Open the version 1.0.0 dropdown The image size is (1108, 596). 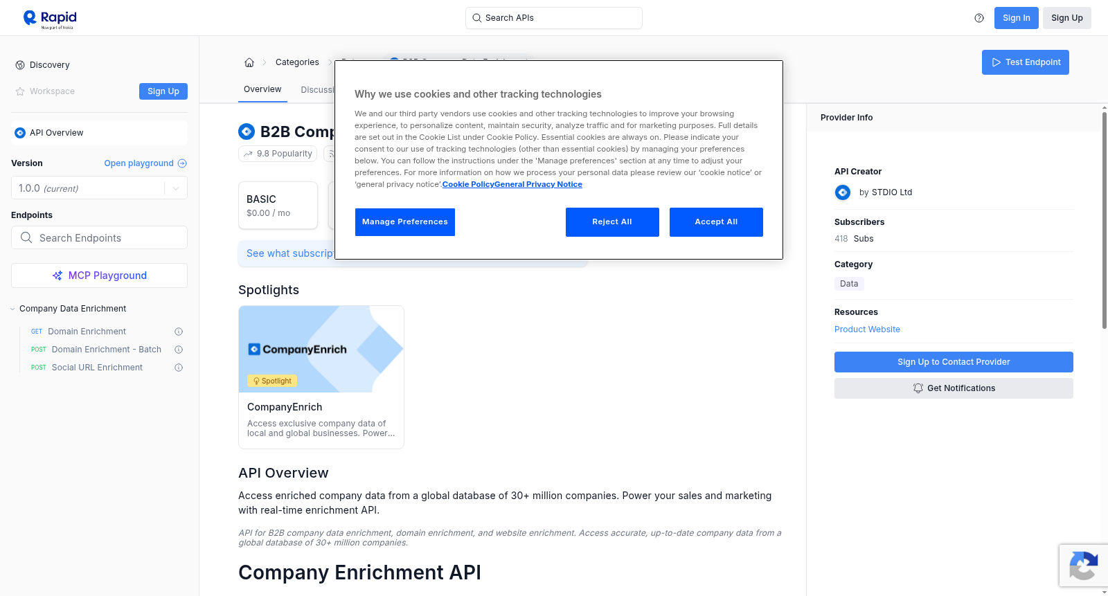click(99, 188)
